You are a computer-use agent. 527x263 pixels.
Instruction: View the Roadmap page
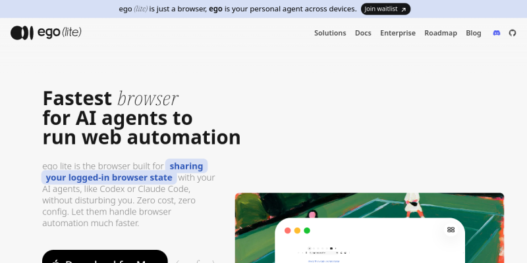point(441,33)
